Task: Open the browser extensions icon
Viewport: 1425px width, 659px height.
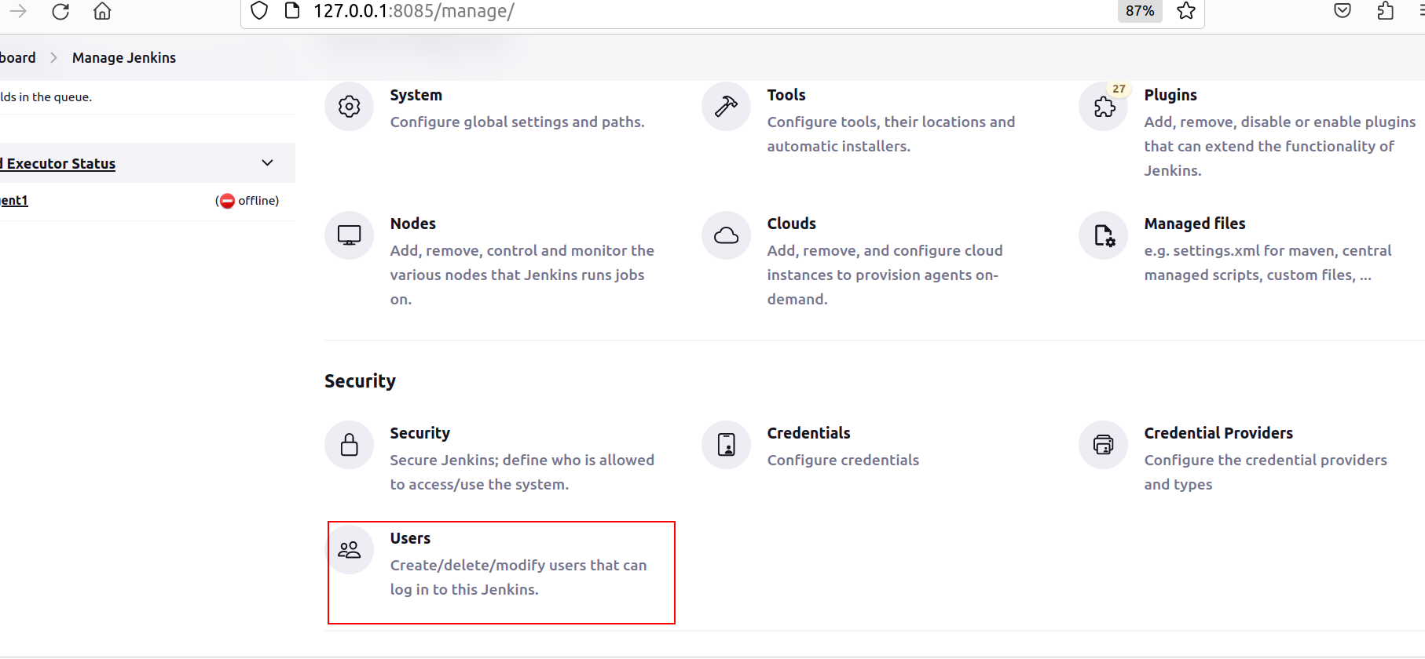Action: [1386, 11]
